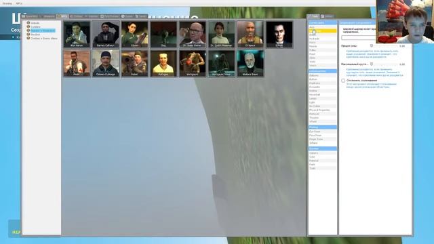Image resolution: width=434 pixels, height=244 pixels.
Task: Select the Dynamite tool
Action: (x=323, y=87)
